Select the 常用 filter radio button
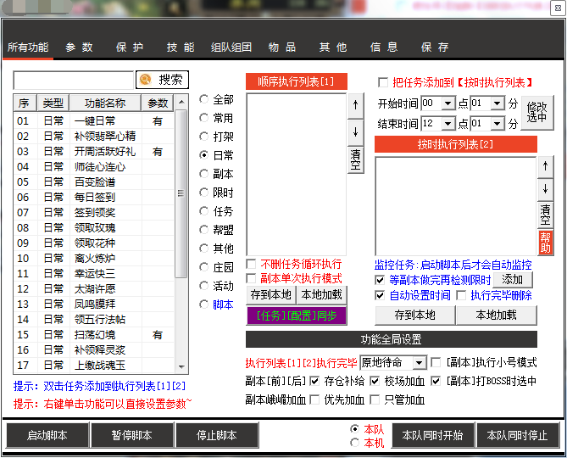The image size is (567, 458). (204, 118)
